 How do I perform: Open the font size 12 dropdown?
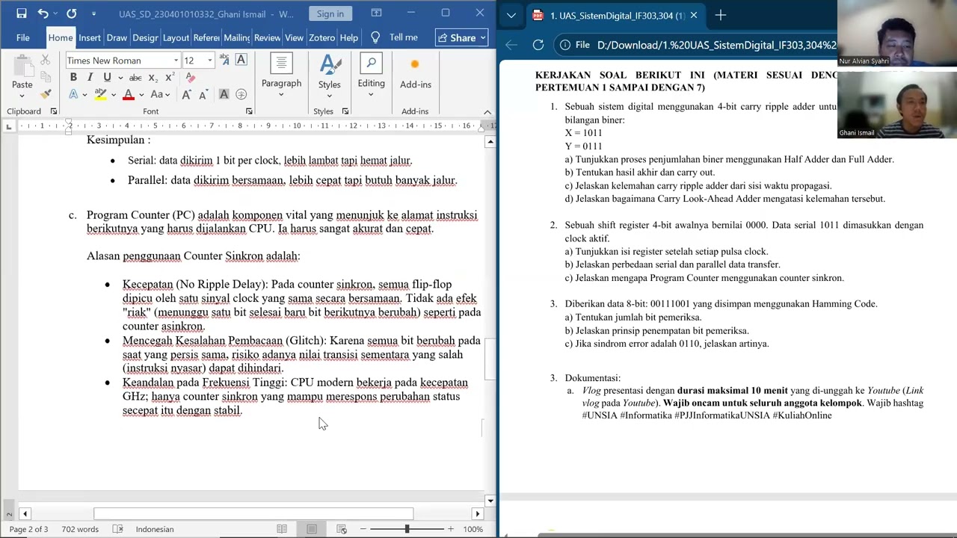pyautogui.click(x=209, y=61)
